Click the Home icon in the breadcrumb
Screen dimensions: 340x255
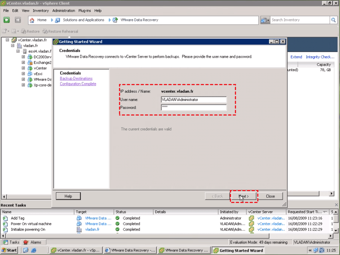(x=32, y=20)
